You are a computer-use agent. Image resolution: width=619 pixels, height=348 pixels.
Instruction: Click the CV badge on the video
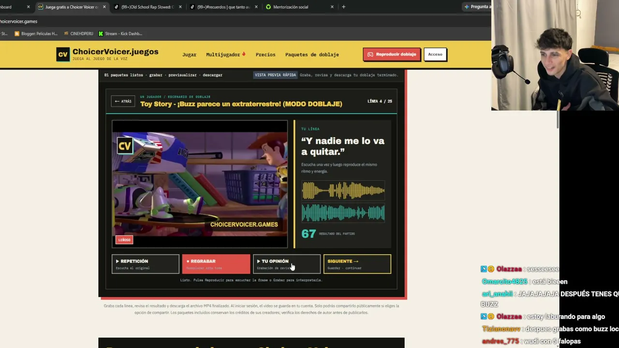tap(125, 146)
